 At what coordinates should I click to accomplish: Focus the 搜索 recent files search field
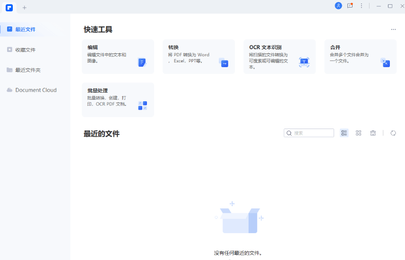point(309,133)
